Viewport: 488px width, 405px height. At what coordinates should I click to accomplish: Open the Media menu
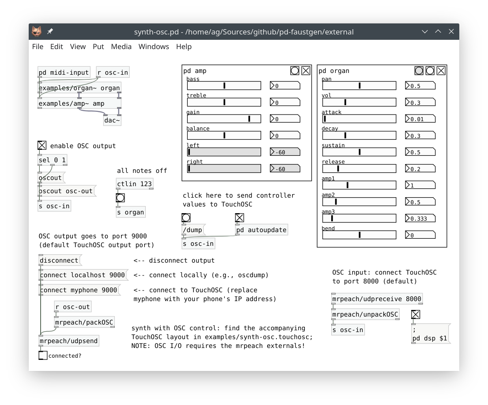[x=121, y=47]
